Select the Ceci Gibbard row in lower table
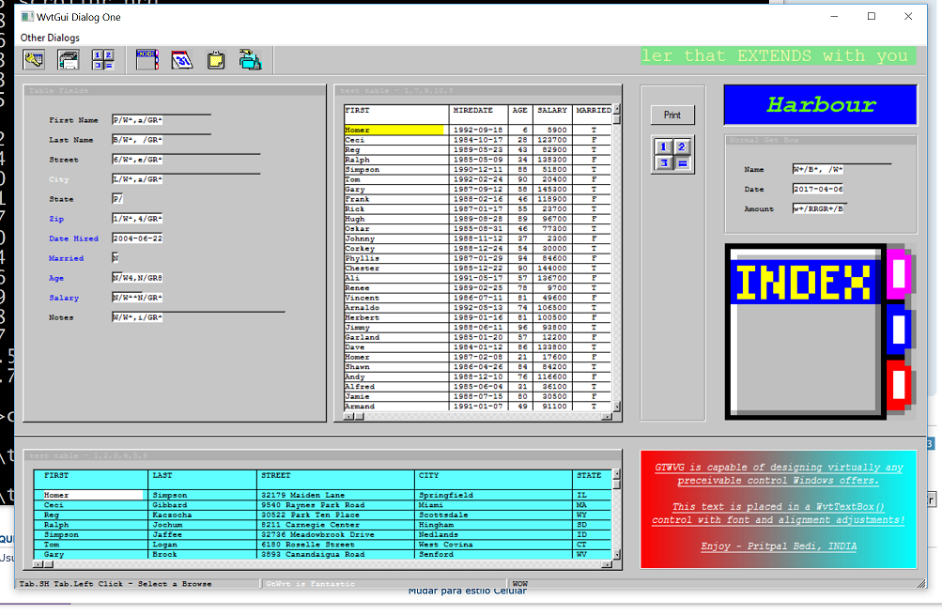942x615 pixels. coord(94,505)
